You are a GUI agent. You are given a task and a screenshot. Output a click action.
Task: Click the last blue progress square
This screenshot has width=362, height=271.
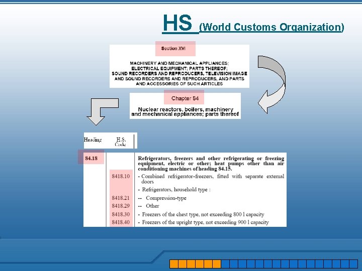pyautogui.click(x=353, y=264)
